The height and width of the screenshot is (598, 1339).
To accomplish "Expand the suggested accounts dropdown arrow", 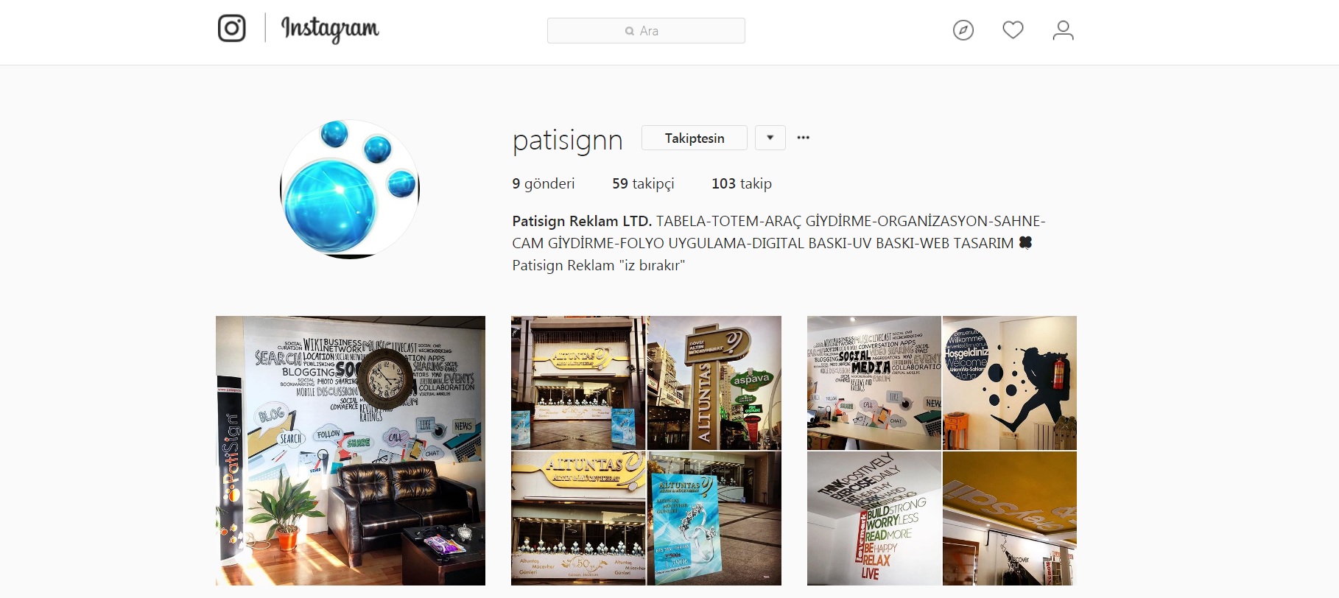I will click(770, 138).
